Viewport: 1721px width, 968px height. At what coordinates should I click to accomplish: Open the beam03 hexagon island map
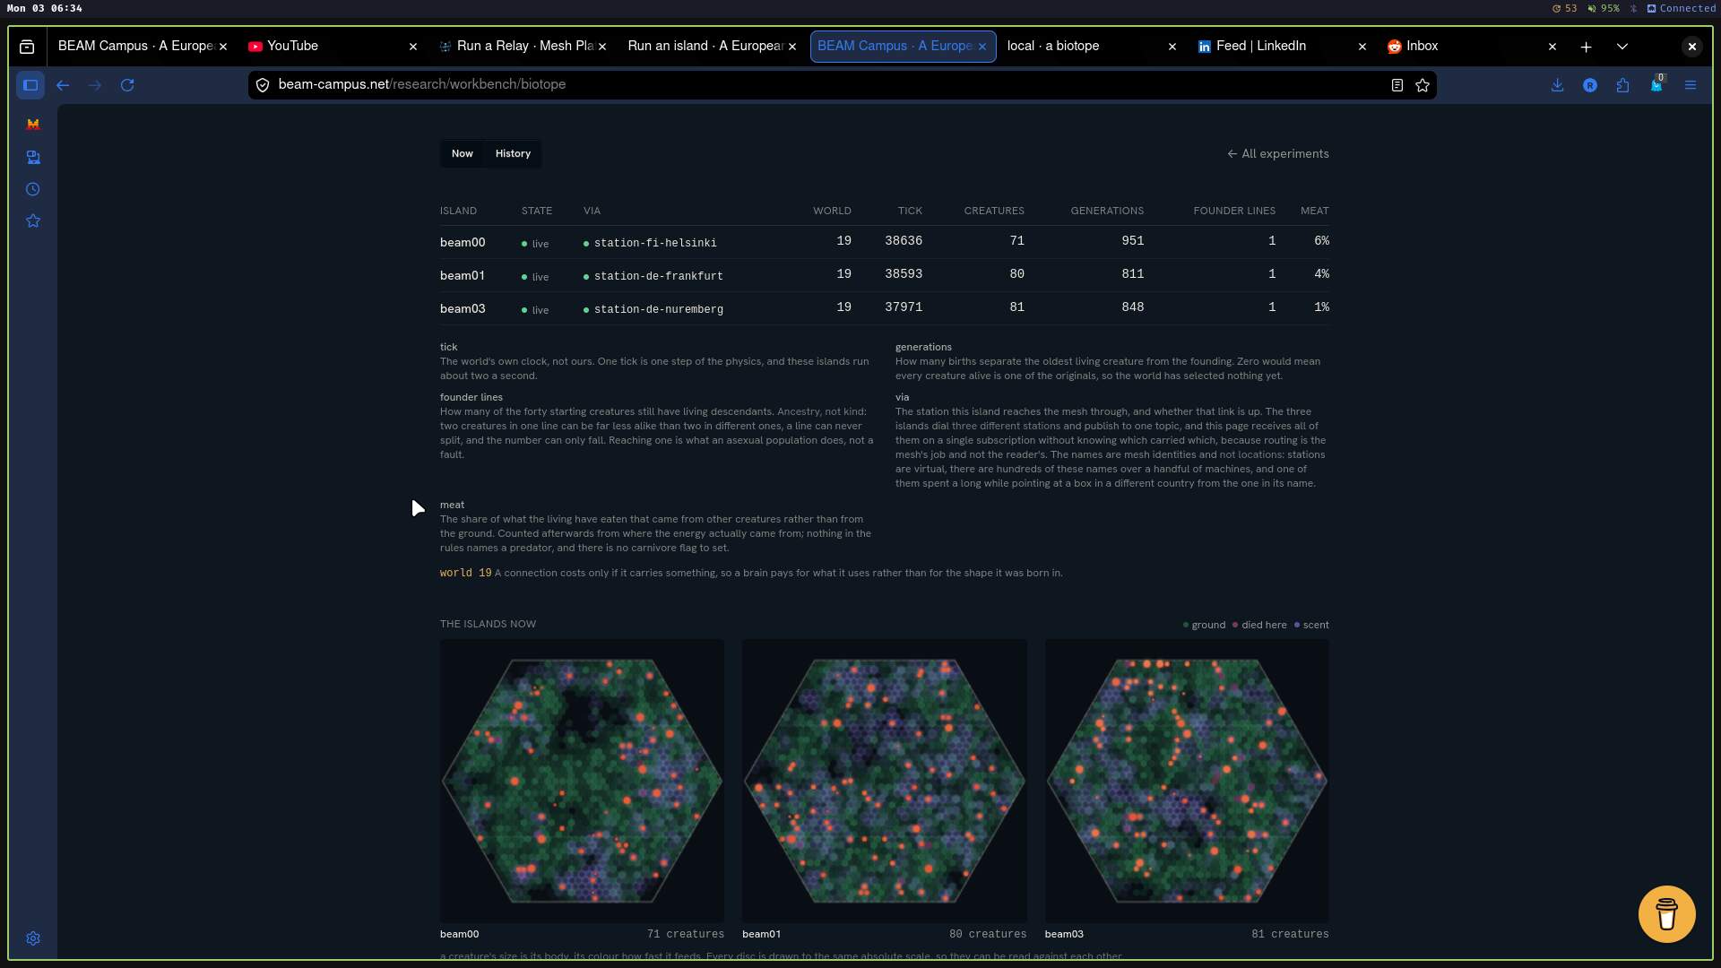click(x=1187, y=781)
